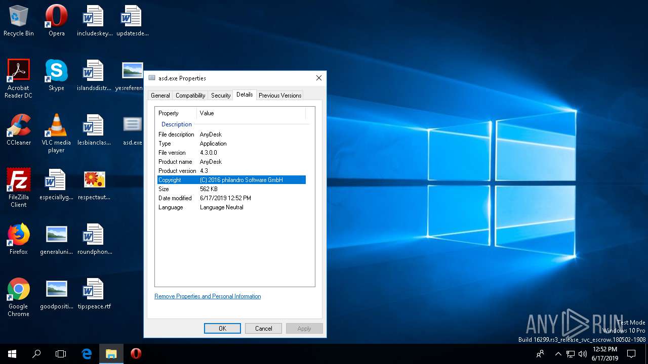The height and width of the screenshot is (364, 648).
Task: Open Task View from taskbar
Action: coord(61,354)
